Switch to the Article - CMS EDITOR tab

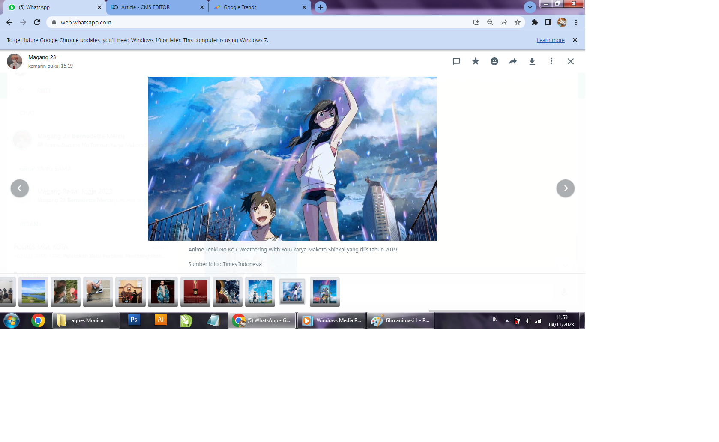157,7
